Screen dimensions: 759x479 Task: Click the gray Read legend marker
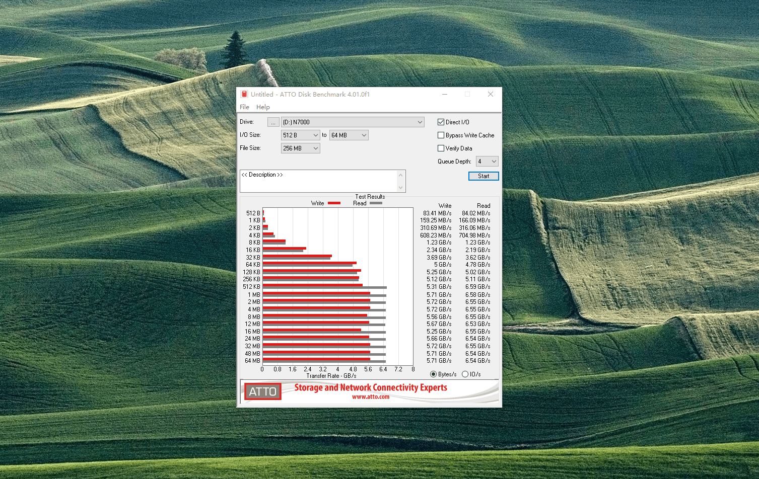click(x=376, y=203)
